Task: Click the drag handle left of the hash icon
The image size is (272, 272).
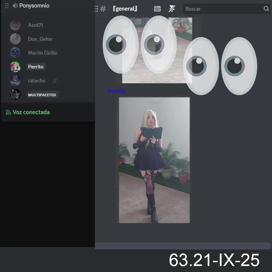Action: (96, 9)
